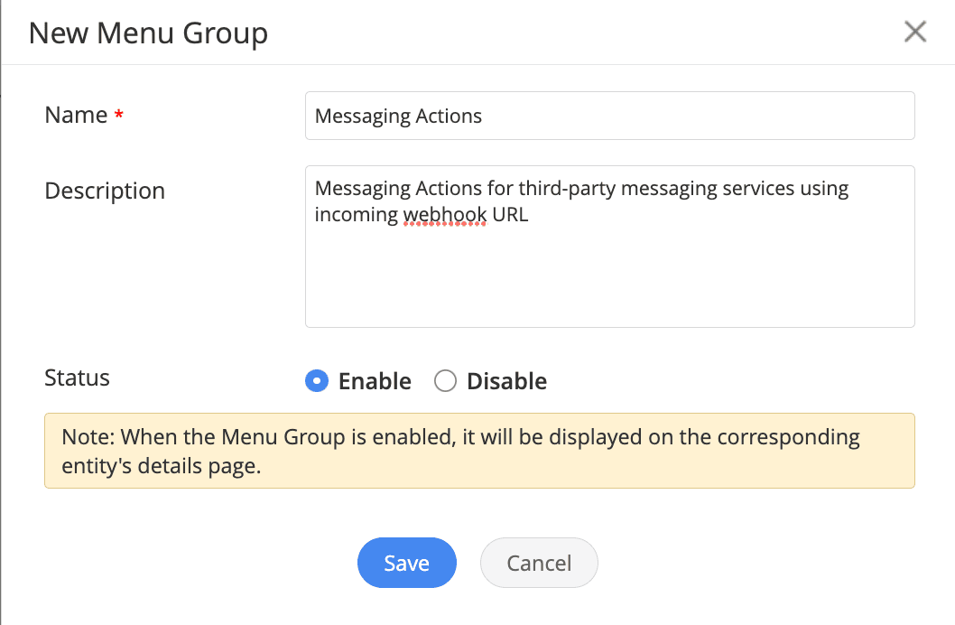The height and width of the screenshot is (625, 955).
Task: Click the word "URL" in the description
Action: pyautogui.click(x=510, y=215)
